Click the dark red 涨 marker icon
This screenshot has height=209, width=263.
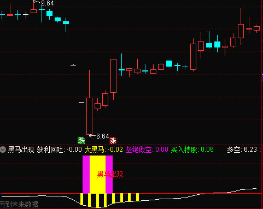point(113,141)
